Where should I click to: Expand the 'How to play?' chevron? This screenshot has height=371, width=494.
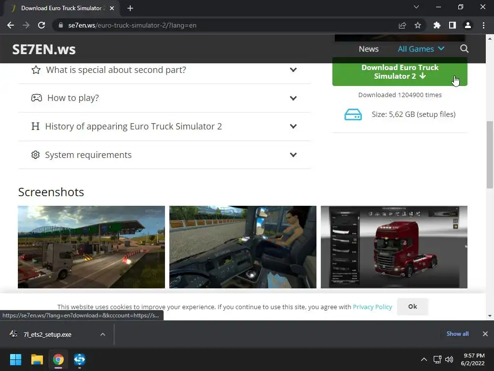(x=293, y=98)
